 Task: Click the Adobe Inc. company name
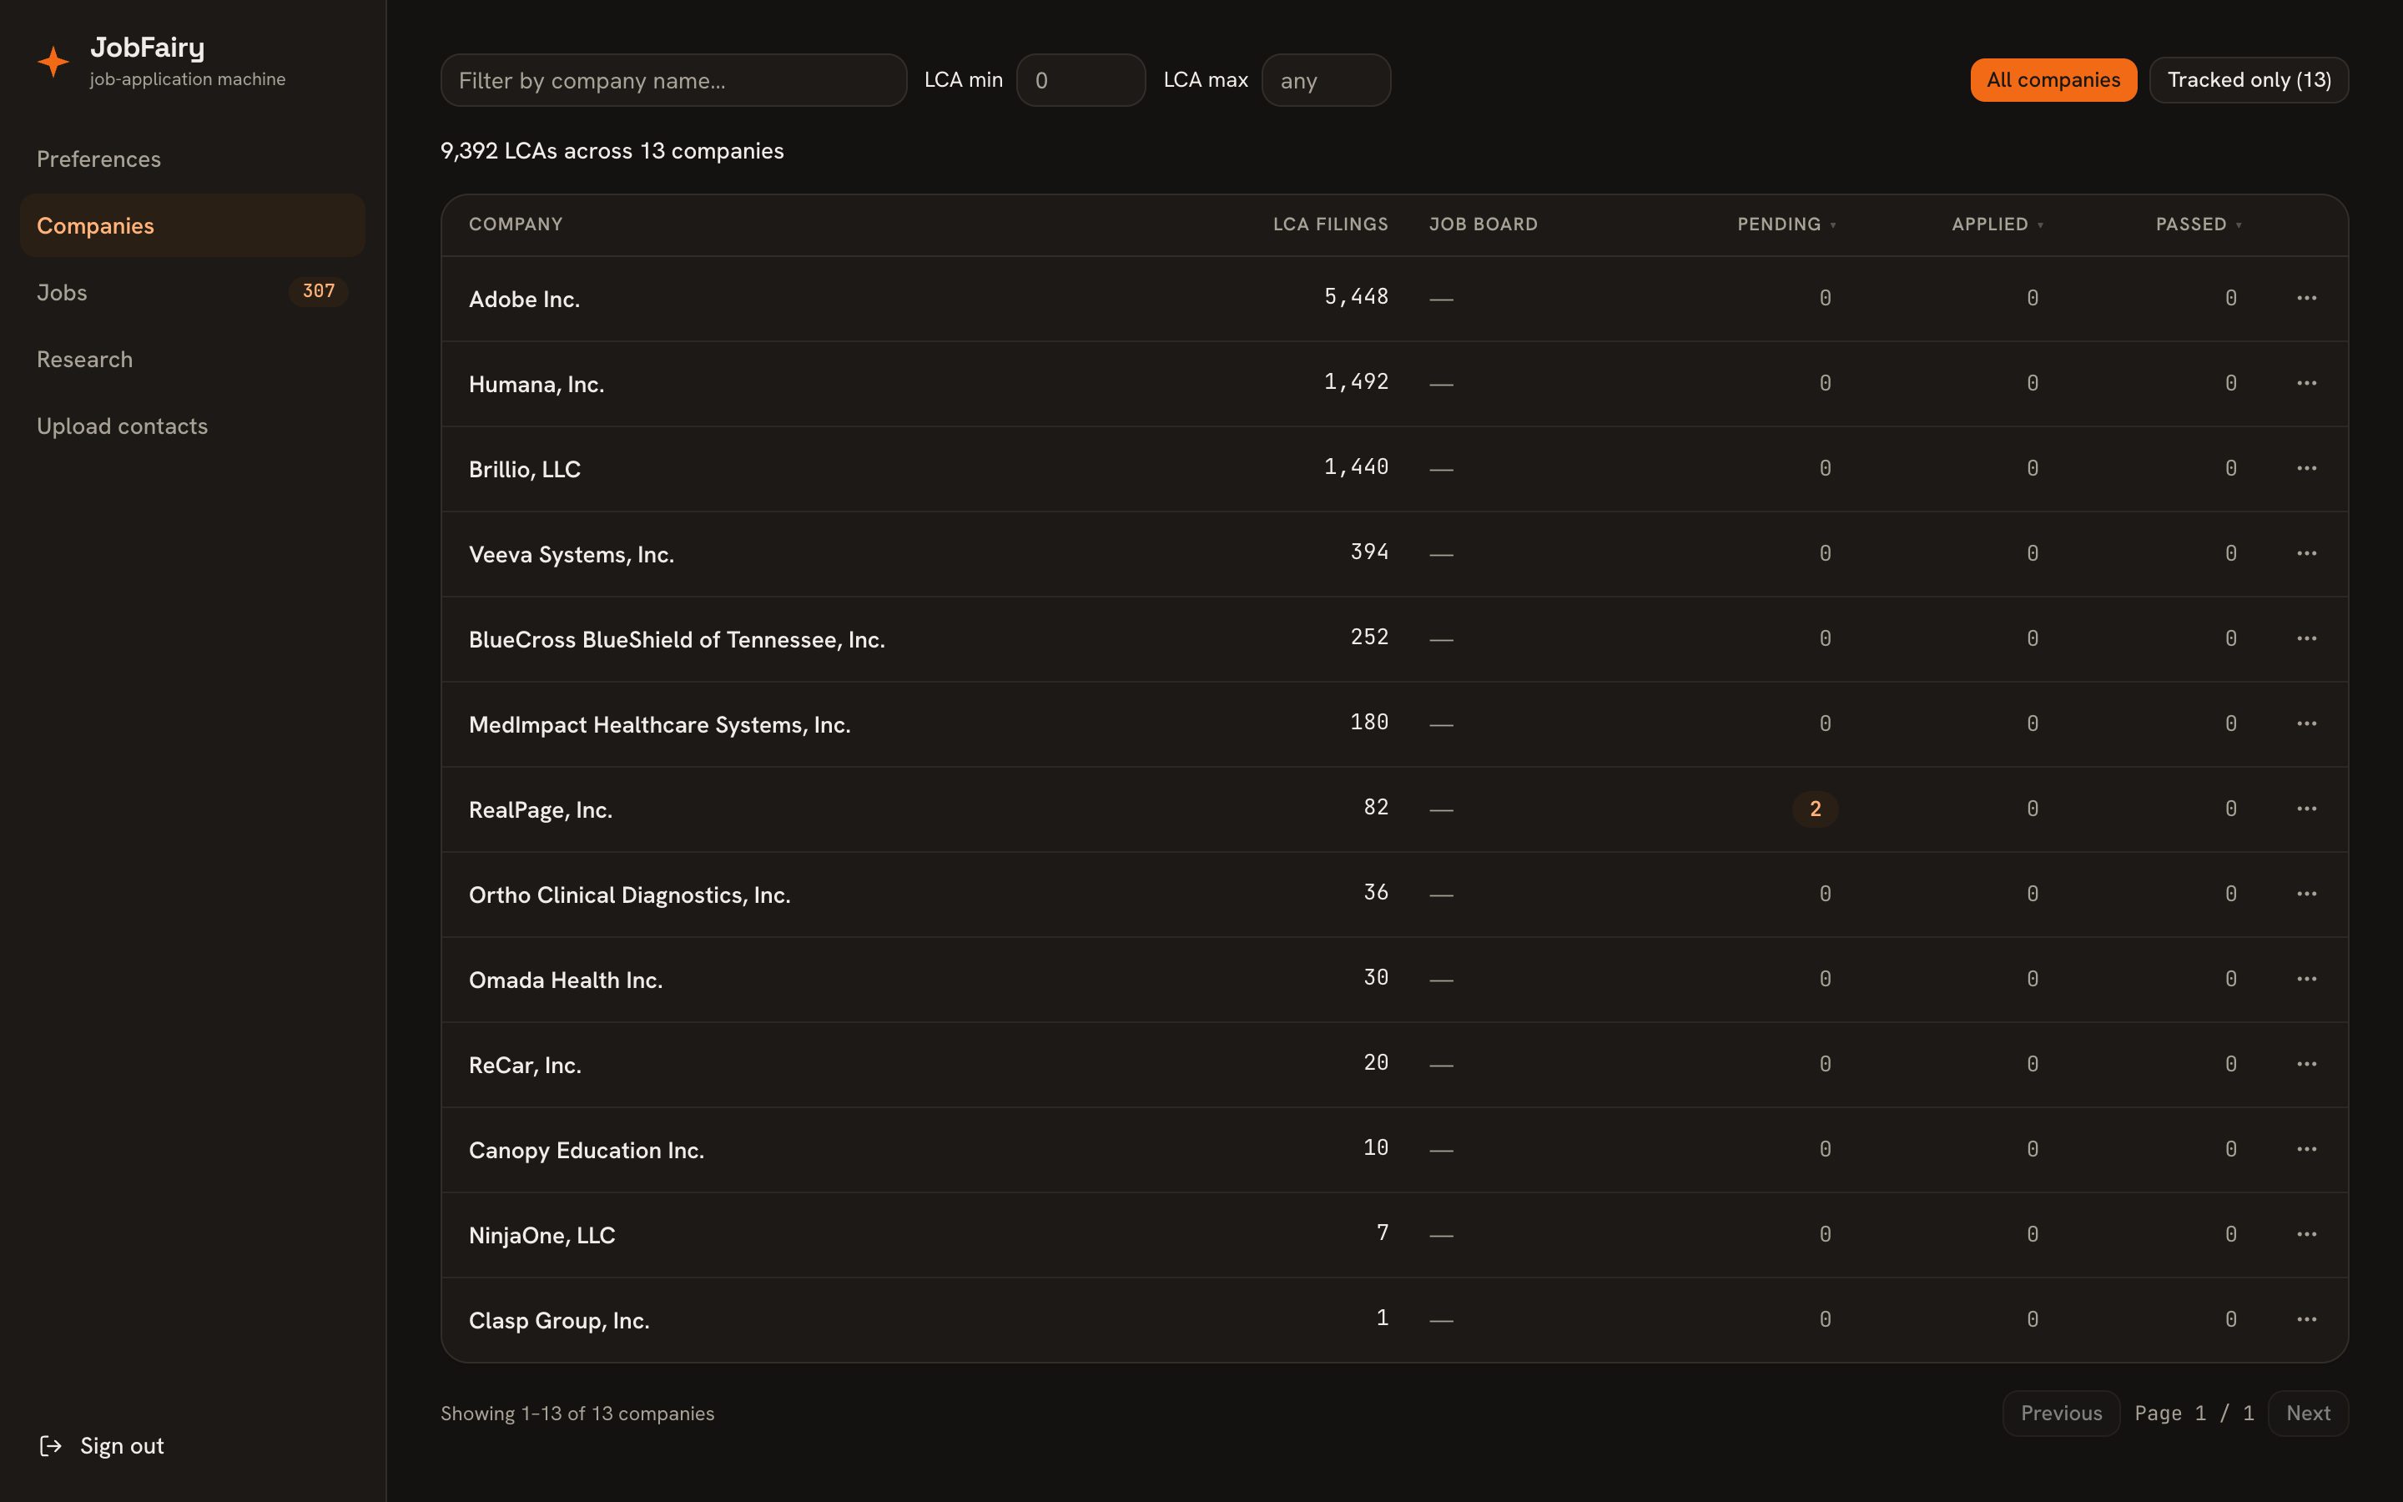coord(524,299)
